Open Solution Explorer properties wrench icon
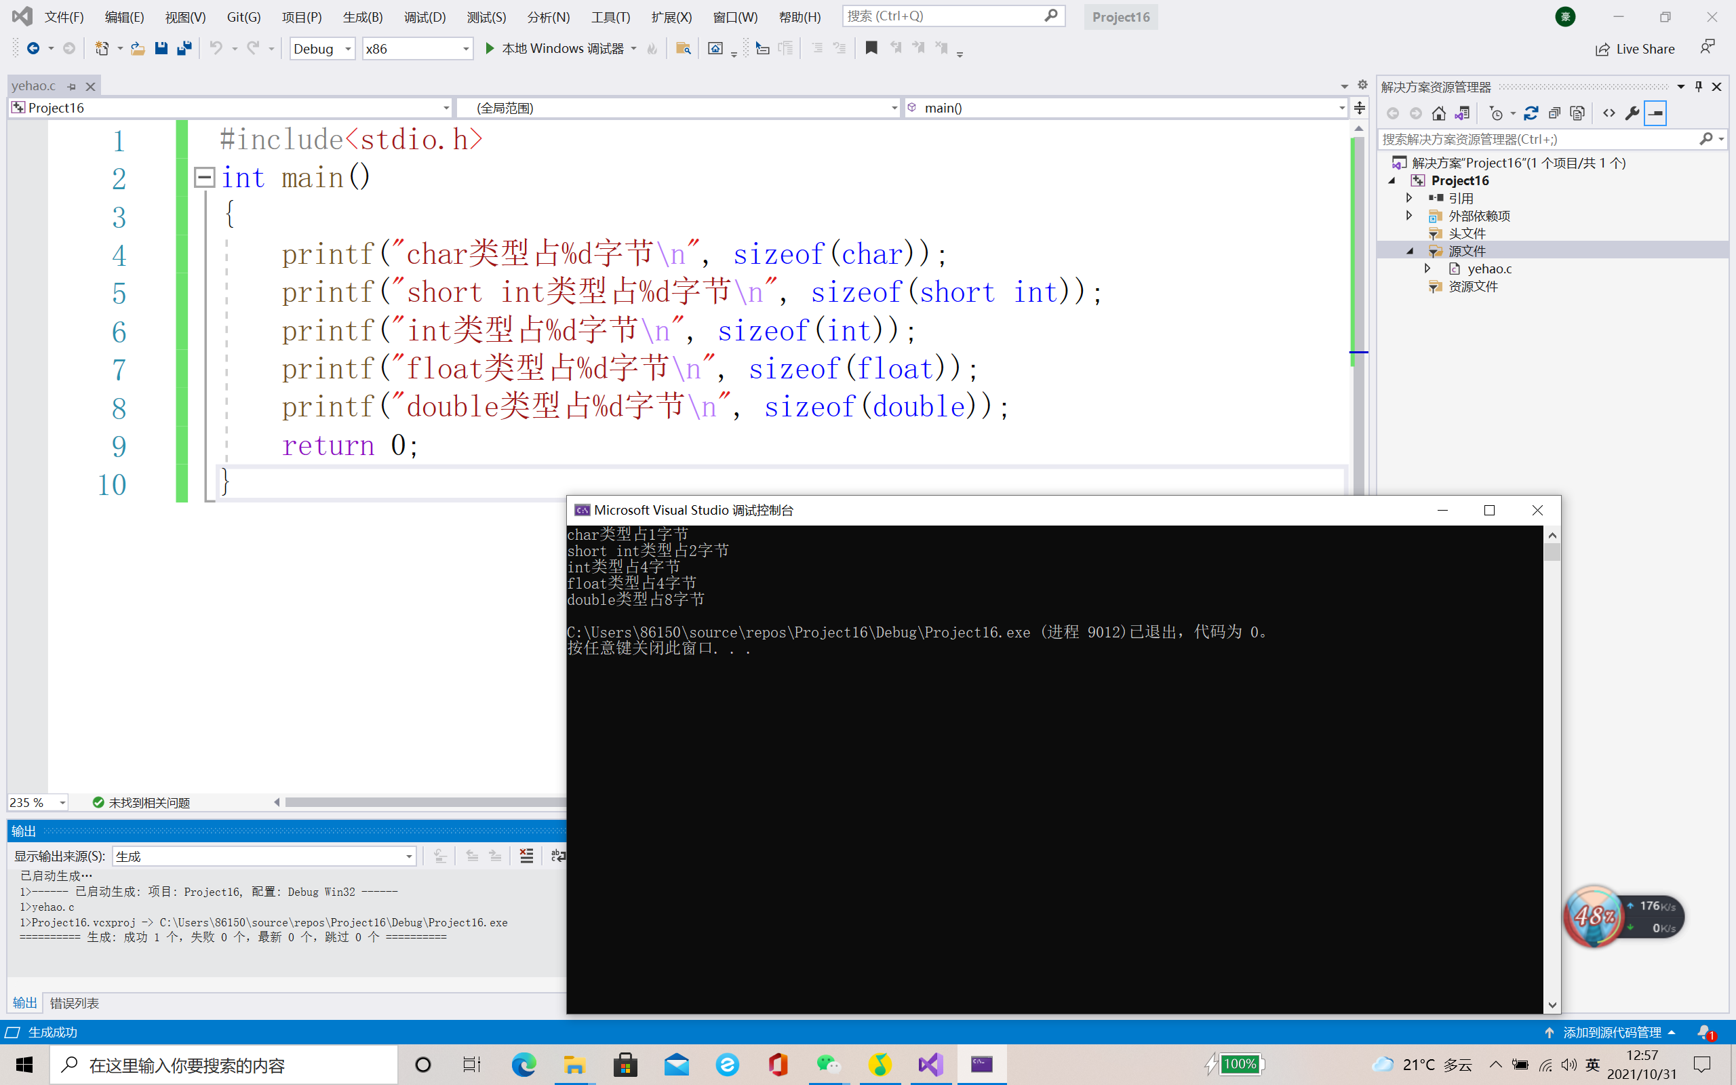 1632,113
